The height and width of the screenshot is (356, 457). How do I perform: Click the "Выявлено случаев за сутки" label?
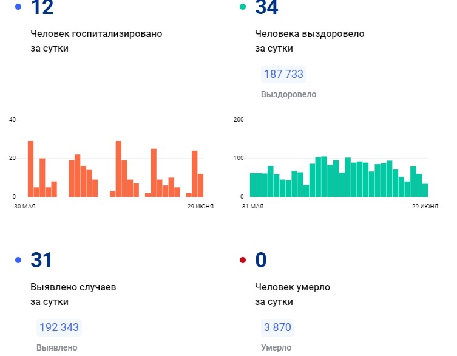point(73,293)
